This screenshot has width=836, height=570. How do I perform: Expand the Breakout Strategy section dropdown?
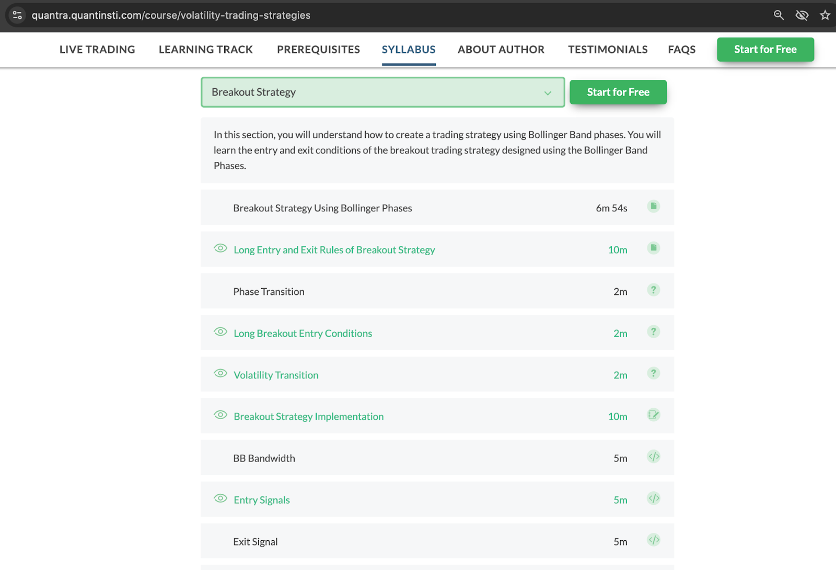click(x=382, y=92)
